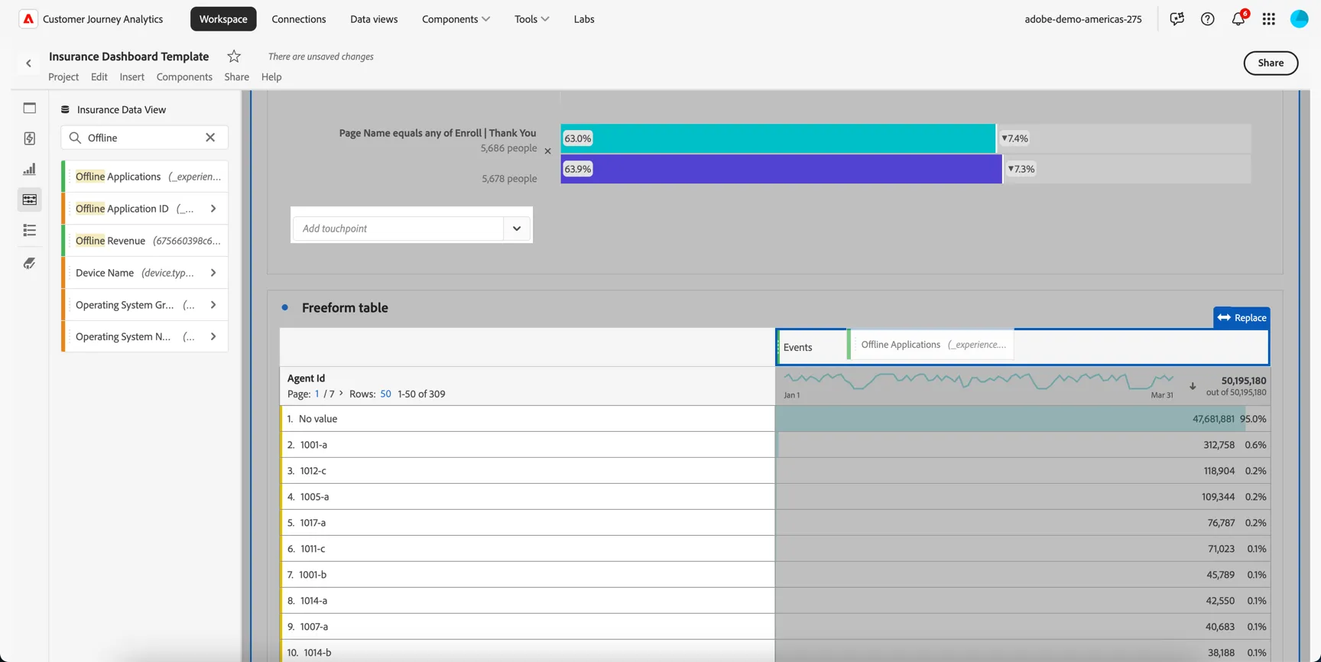Click the Adobe logo in the header

pos(28,19)
